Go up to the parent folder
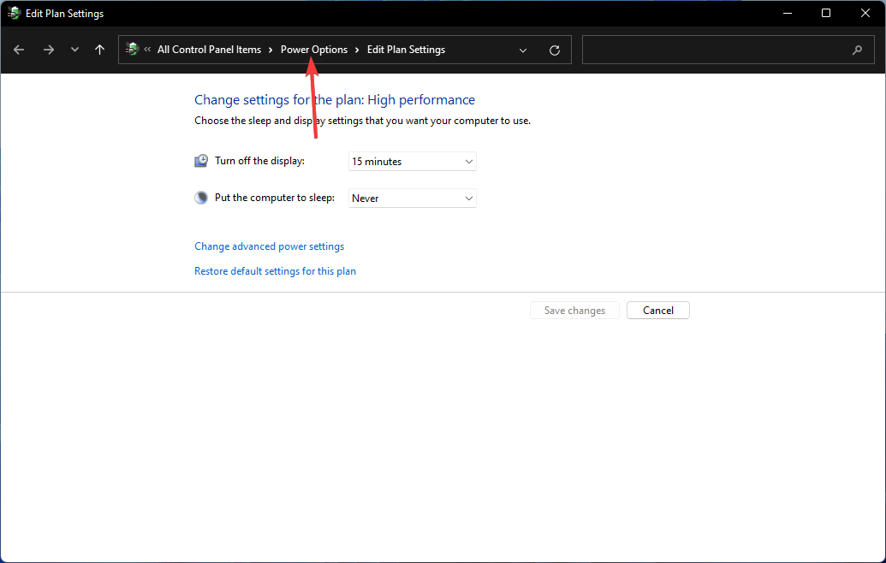Viewport: 886px width, 563px height. [x=99, y=50]
